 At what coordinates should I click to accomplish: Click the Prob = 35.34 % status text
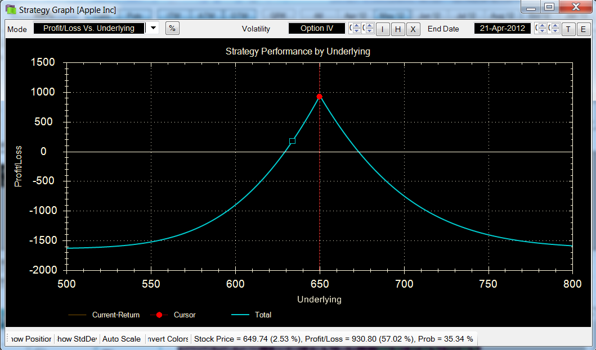[x=446, y=339]
